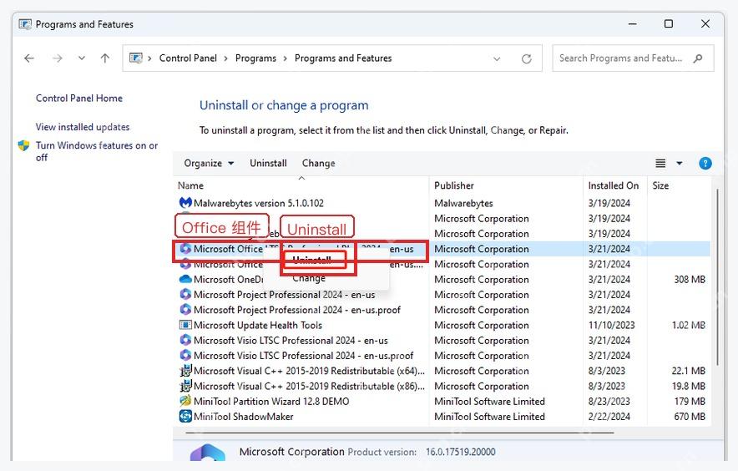Select MiniTool ShadowMaker program name
738x471 pixels.
coord(243,417)
